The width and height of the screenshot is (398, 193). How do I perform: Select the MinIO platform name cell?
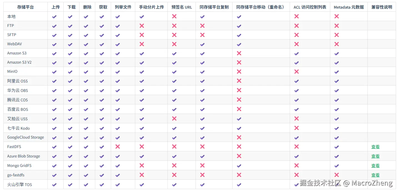click(26, 71)
